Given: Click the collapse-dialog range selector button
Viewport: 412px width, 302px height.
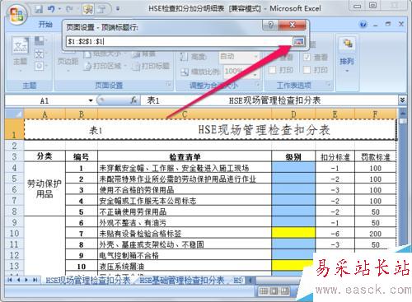Looking at the screenshot, I should (298, 42).
